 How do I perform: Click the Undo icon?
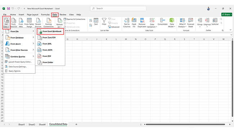(x=13, y=9)
